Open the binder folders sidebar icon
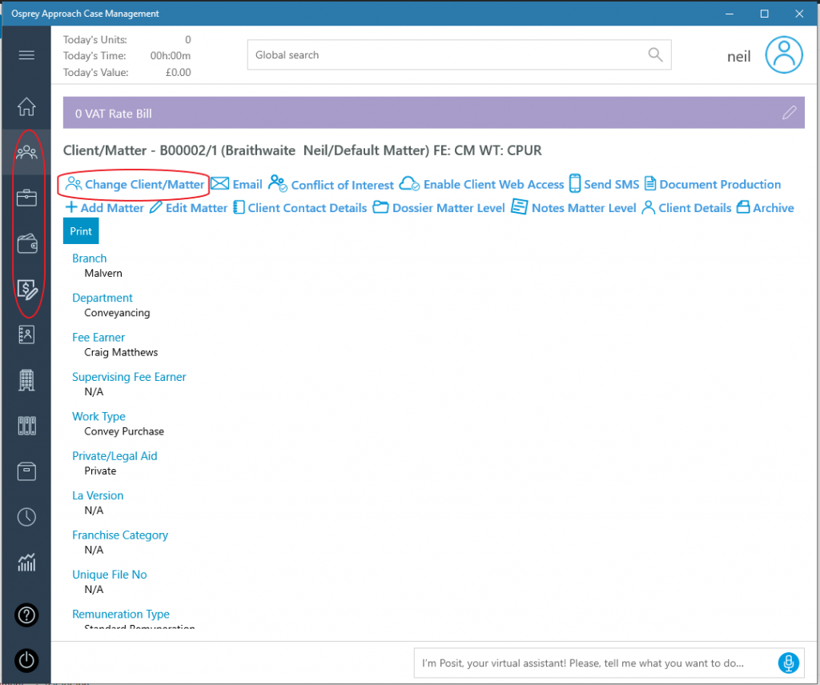This screenshot has height=685, width=820. tap(26, 426)
